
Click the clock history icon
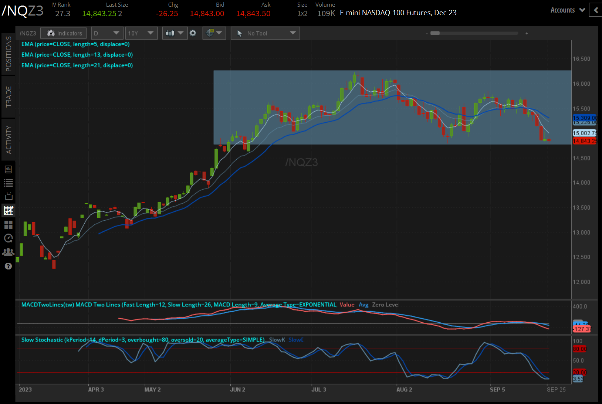click(x=8, y=238)
